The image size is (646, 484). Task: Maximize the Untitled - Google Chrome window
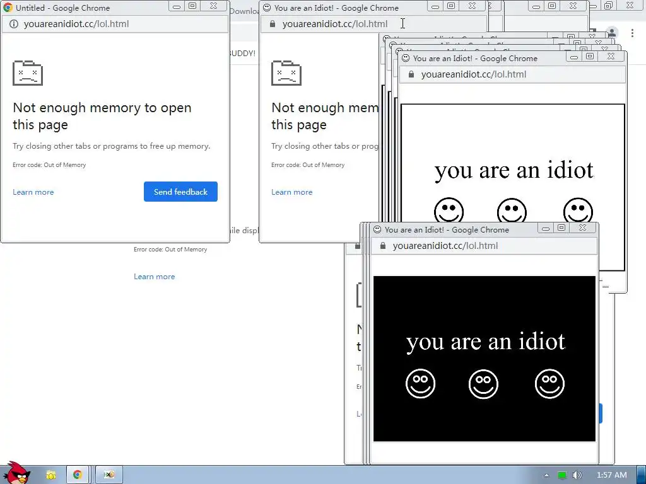pos(192,6)
